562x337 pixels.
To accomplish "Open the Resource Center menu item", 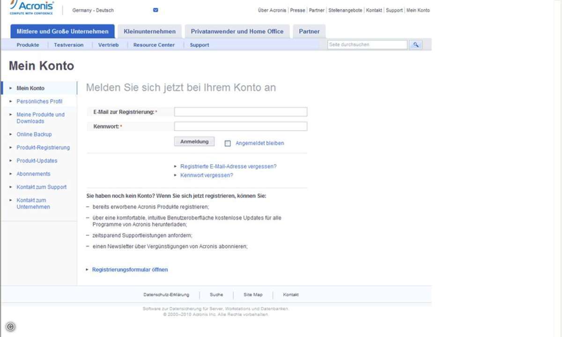I will tap(154, 45).
